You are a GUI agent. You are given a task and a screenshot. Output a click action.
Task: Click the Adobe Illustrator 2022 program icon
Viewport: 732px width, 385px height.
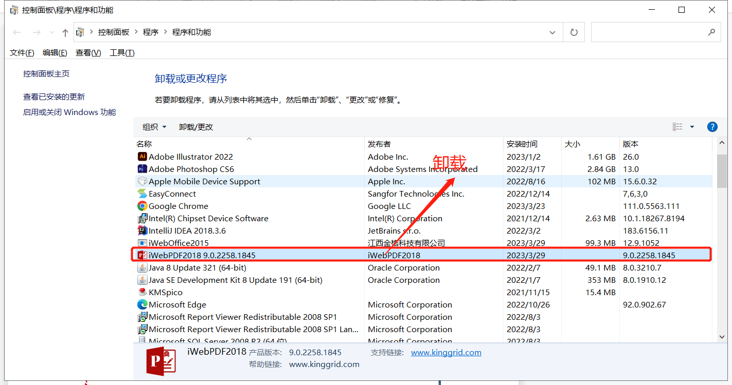click(142, 157)
